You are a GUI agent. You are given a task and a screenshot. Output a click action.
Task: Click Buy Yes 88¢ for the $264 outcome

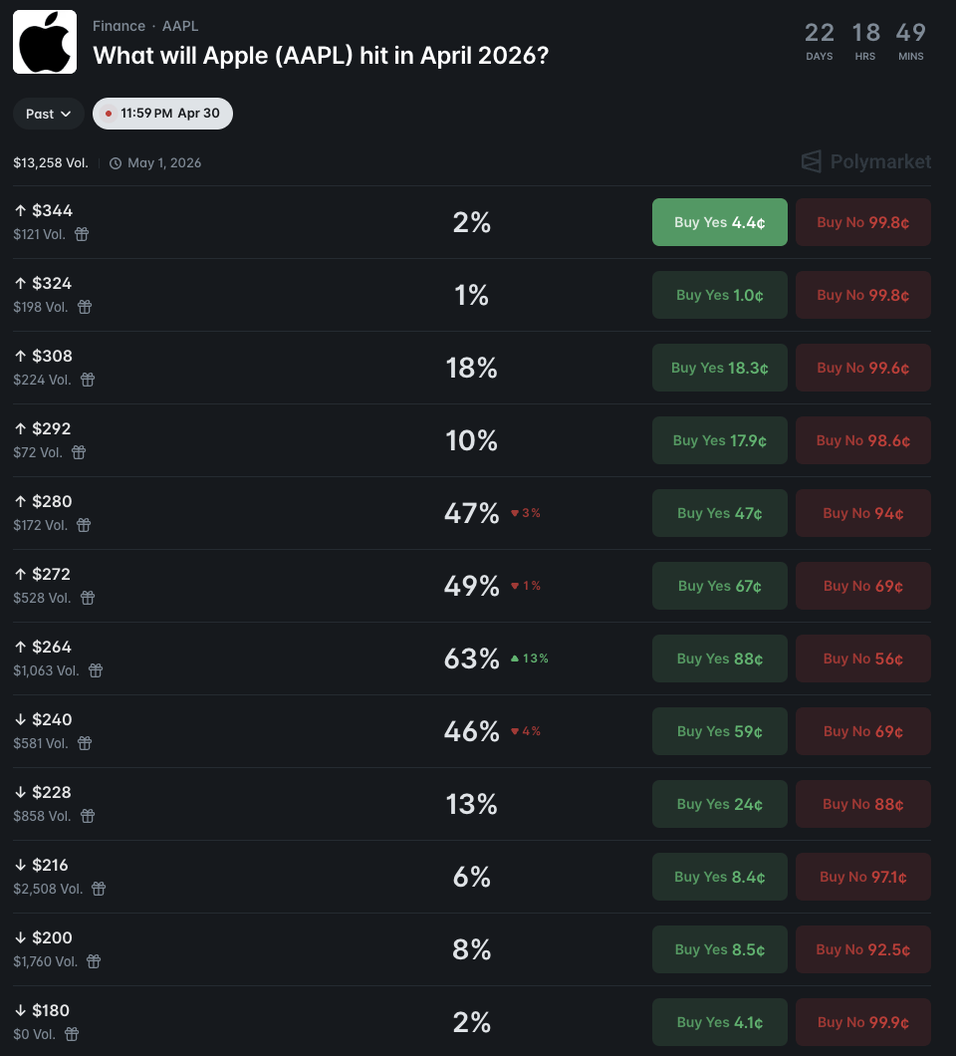coord(719,658)
